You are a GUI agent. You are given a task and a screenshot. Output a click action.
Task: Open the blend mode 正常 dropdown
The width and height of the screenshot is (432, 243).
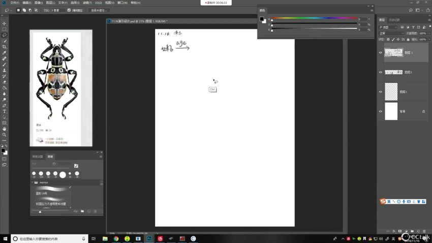coord(390,34)
